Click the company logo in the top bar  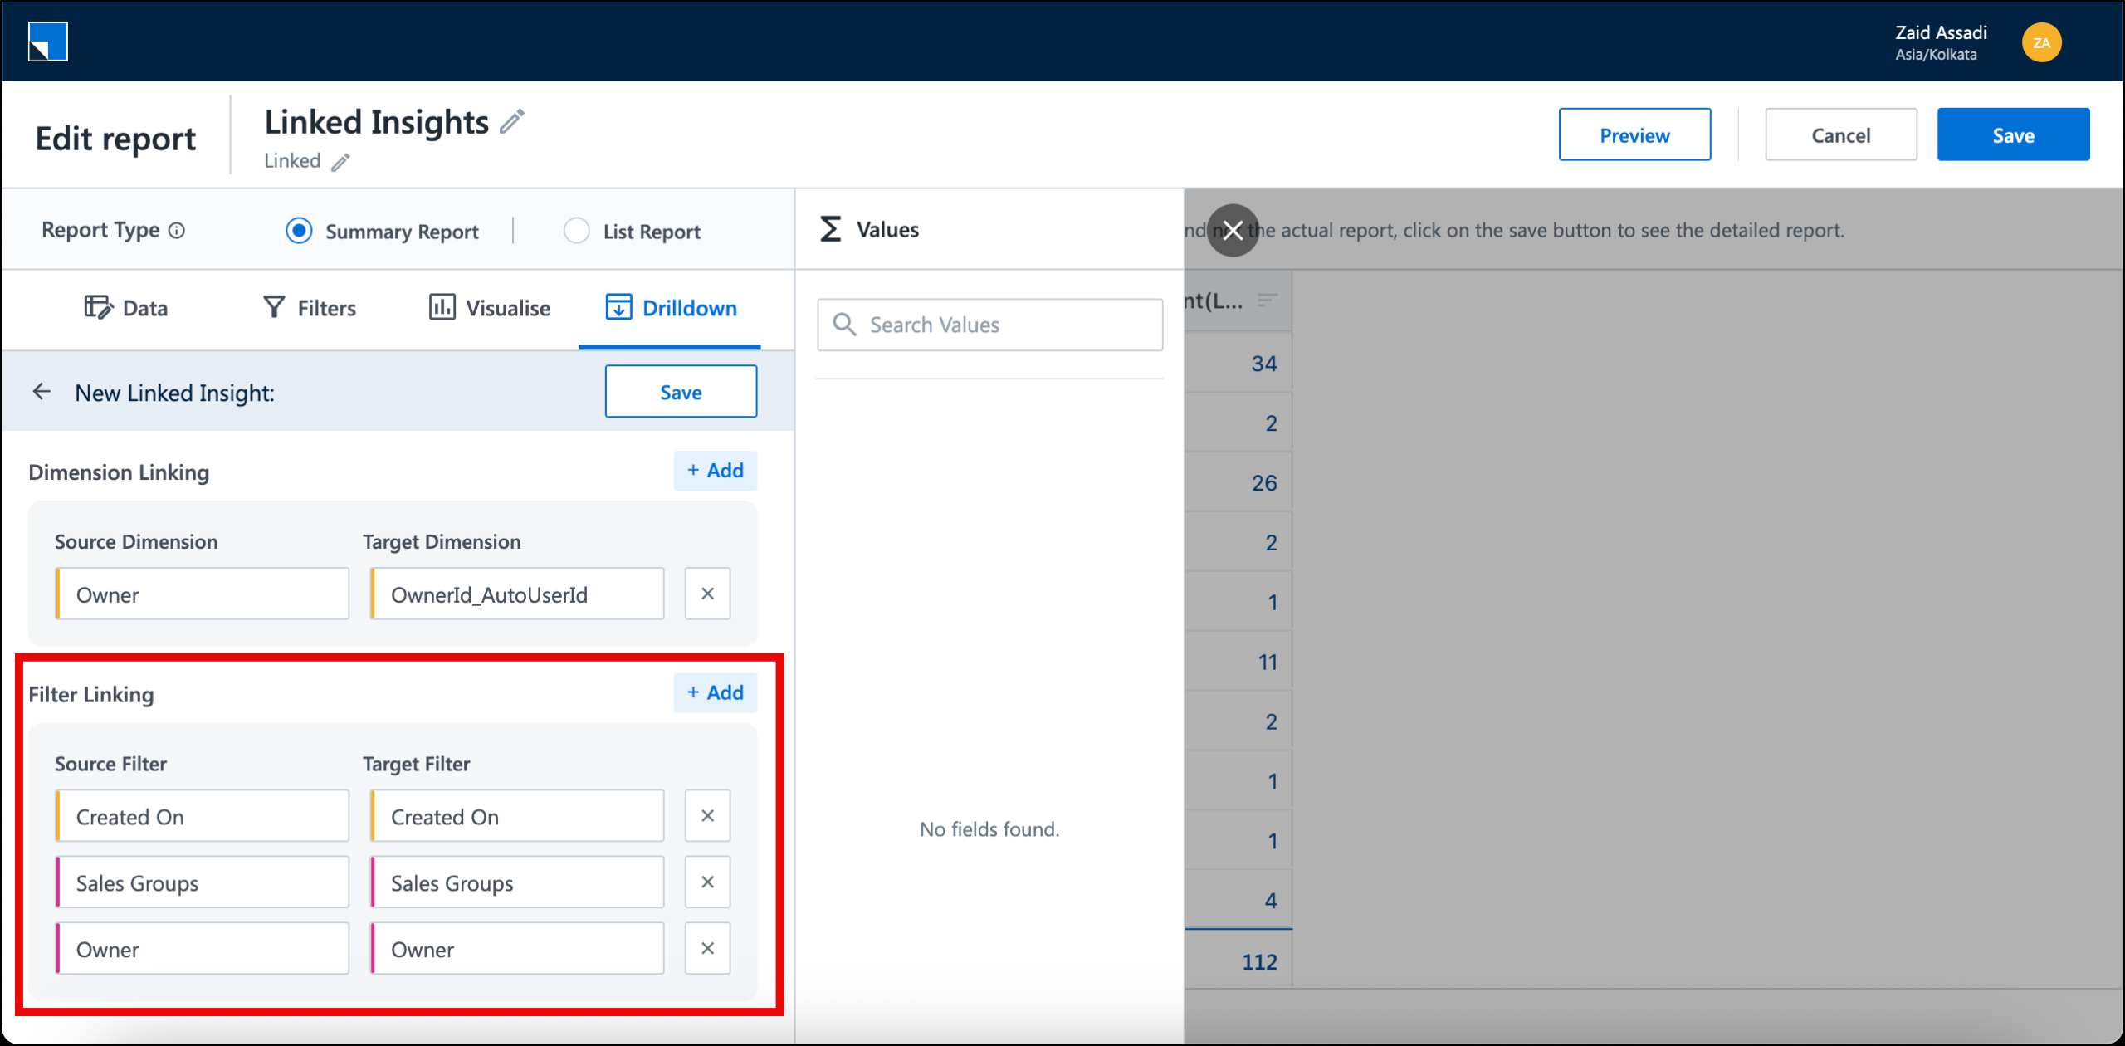click(x=47, y=41)
